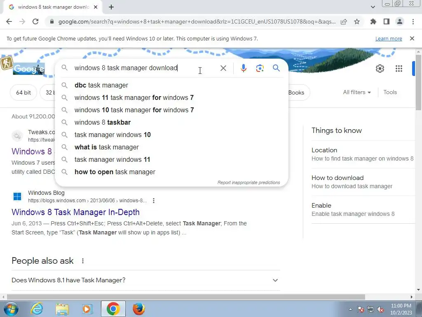Expand Does Windows 8.1 have Task Manager

pyautogui.click(x=145, y=280)
